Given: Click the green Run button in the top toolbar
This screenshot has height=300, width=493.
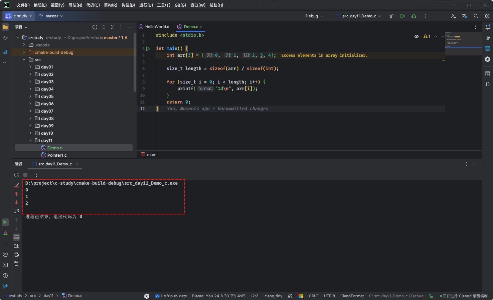Looking at the screenshot, I should click(x=402, y=16).
